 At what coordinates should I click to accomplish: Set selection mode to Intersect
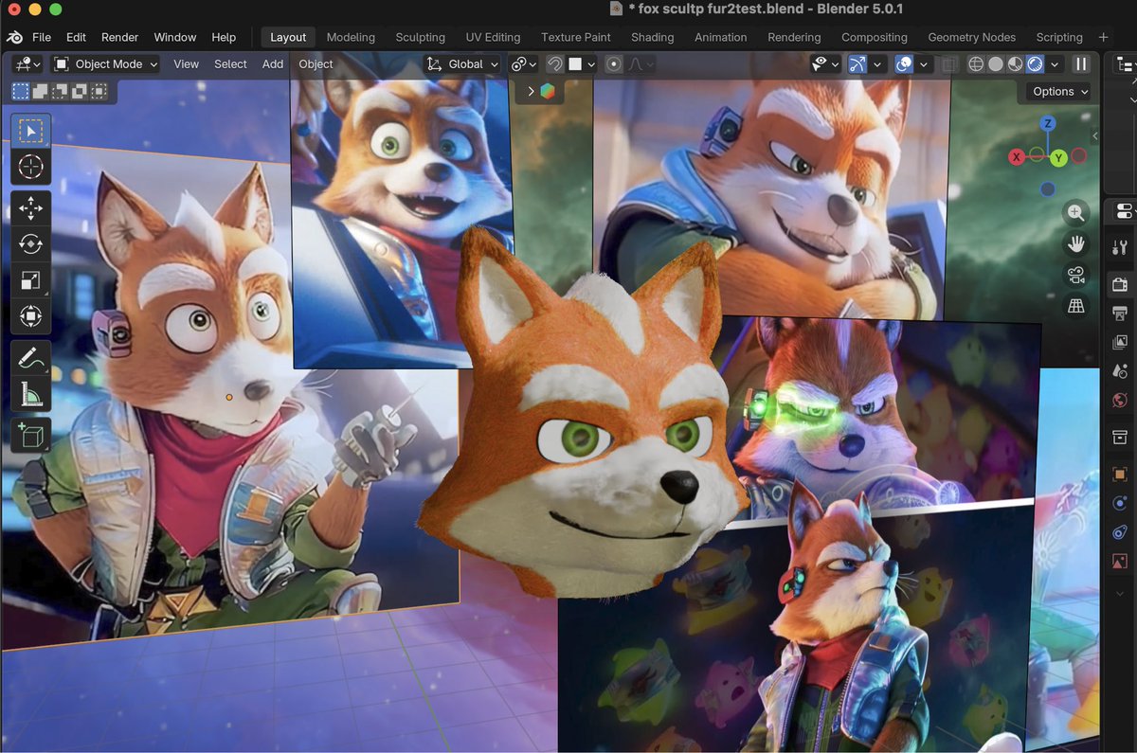(99, 92)
